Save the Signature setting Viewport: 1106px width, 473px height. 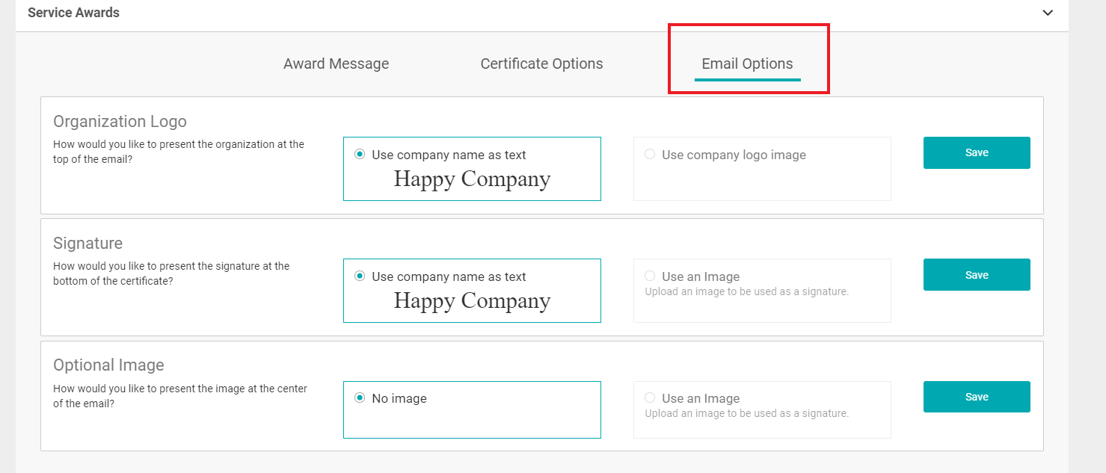coord(976,275)
